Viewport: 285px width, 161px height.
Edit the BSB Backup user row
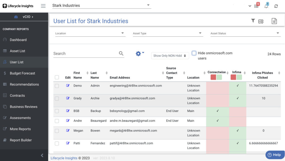point(68,111)
